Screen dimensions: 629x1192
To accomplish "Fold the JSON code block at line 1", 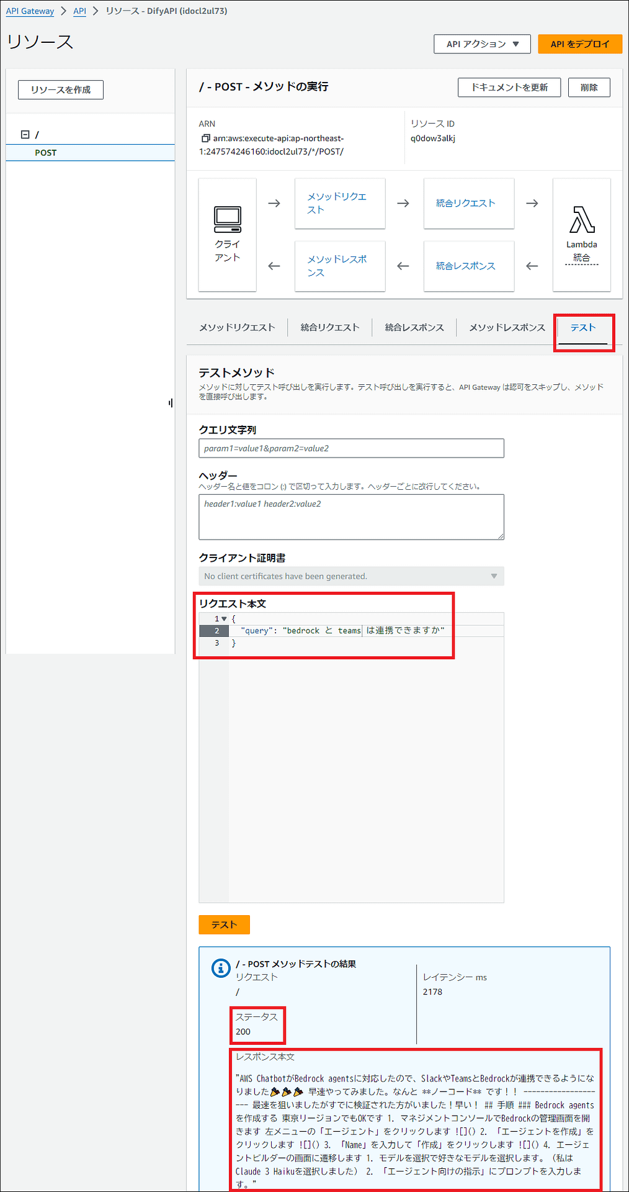I will [224, 619].
